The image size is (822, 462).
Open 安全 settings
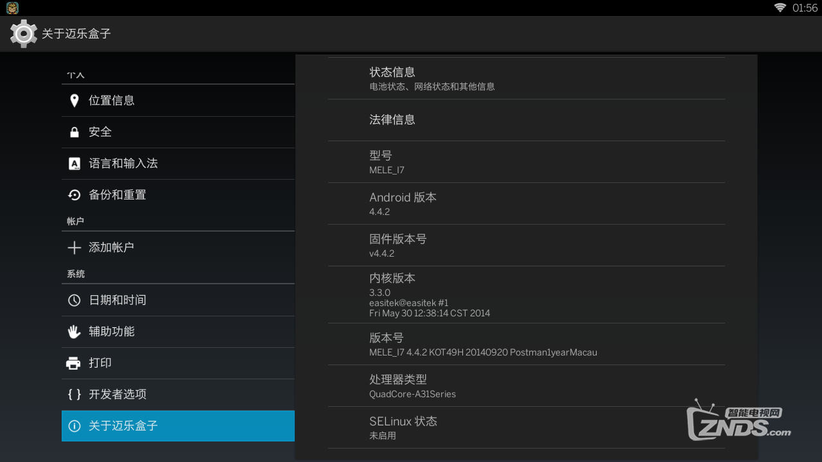178,132
